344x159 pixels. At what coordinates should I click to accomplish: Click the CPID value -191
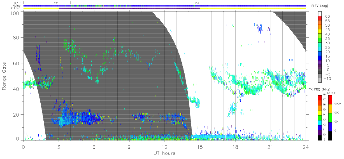pos(55,3)
